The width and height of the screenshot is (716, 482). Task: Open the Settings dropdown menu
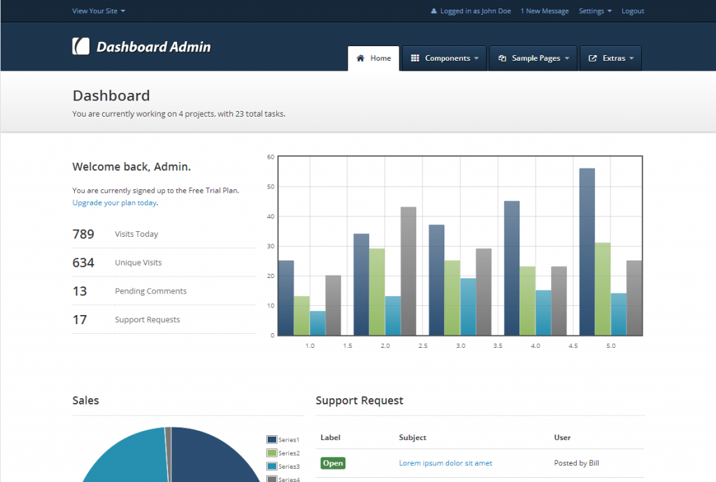coord(595,11)
